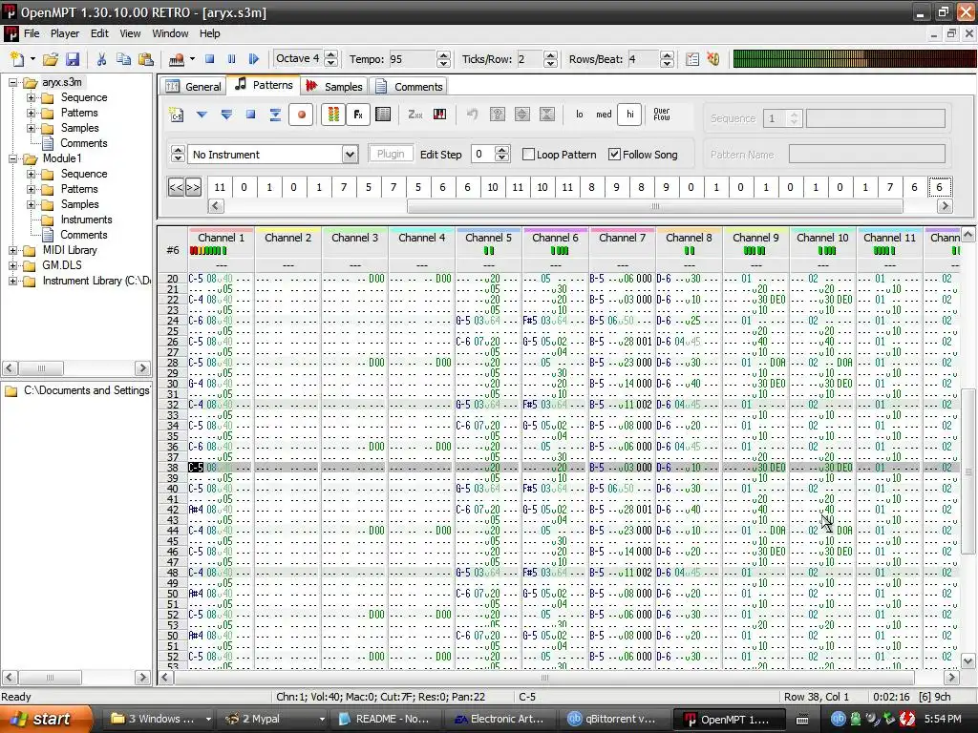
Task: Play pattern from cursor arrow icon
Action: [202, 115]
